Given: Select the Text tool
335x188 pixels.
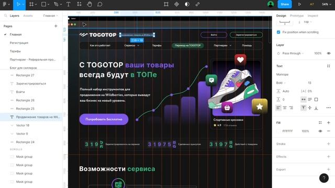Looking at the screenshot, I should tap(69, 4).
